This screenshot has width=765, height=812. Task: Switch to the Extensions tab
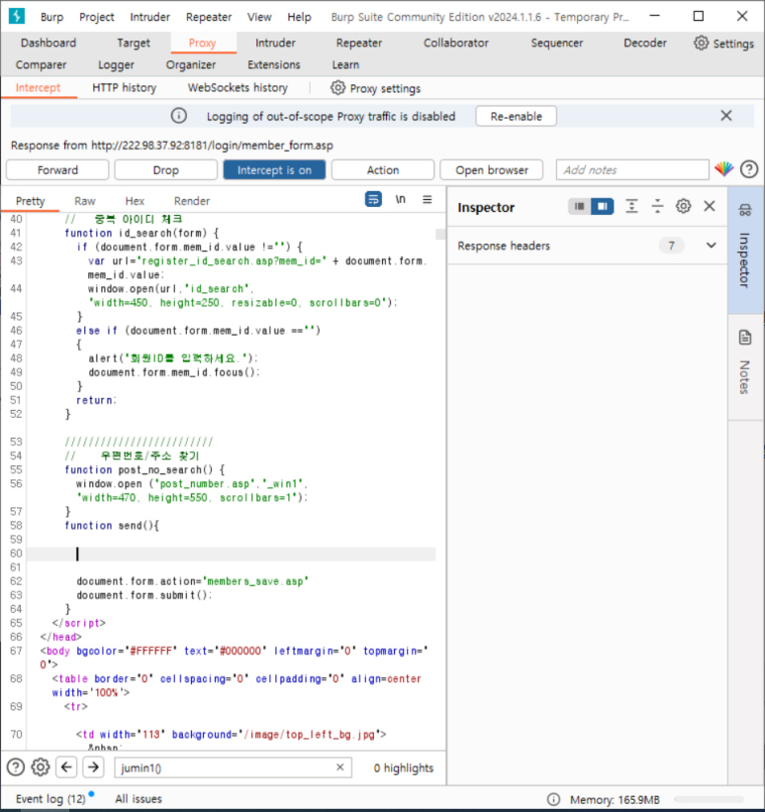pos(274,64)
